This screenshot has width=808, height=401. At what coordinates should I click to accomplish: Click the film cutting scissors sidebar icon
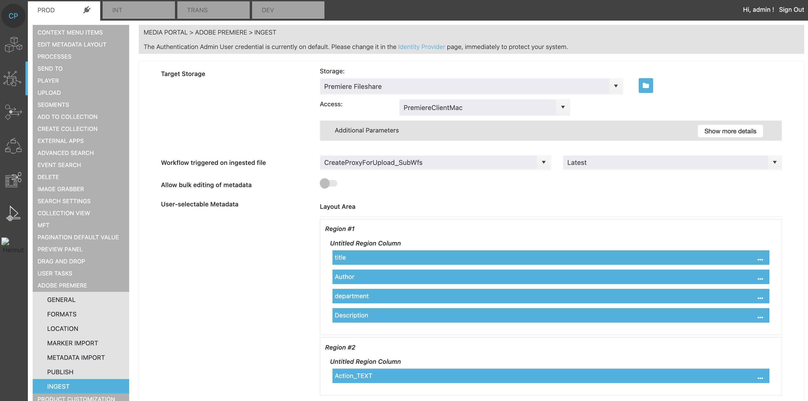pos(13,180)
